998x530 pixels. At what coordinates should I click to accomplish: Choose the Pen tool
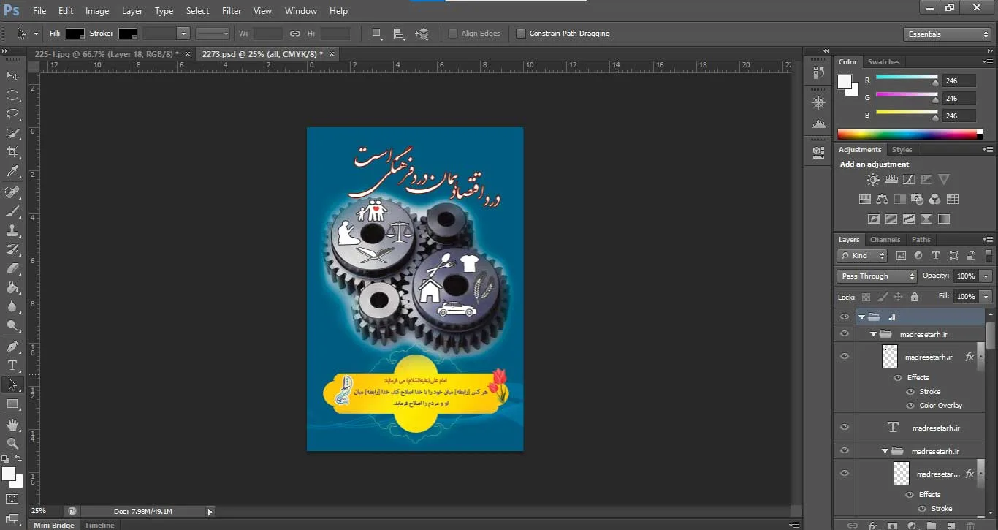click(12, 347)
